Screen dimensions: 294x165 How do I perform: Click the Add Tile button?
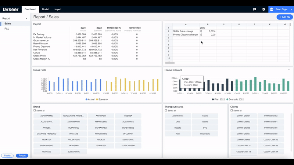tap(284, 17)
